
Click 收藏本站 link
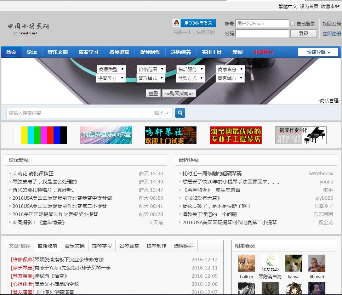point(330,6)
